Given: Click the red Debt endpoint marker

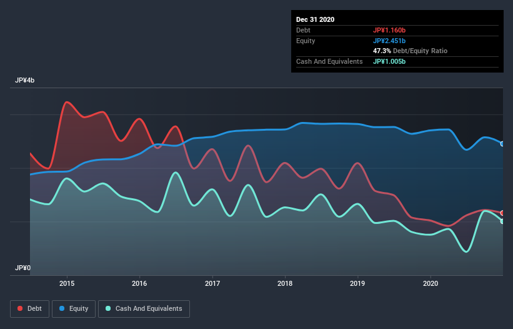Looking at the screenshot, I should click(x=502, y=213).
